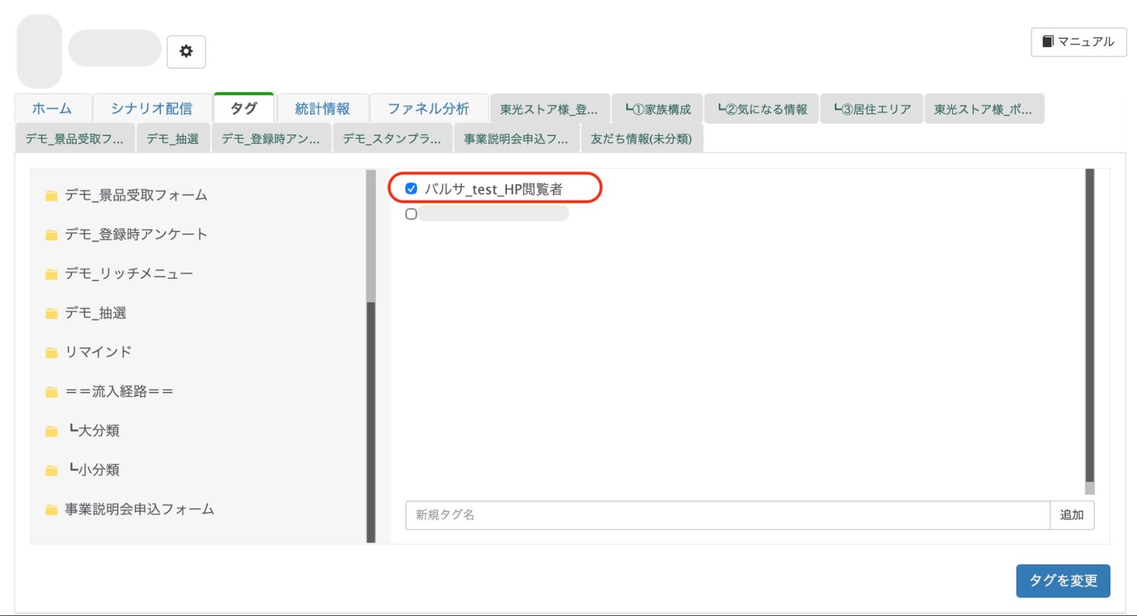Switch to the ファネル分析 tab
This screenshot has height=616, width=1137.
pyautogui.click(x=428, y=108)
